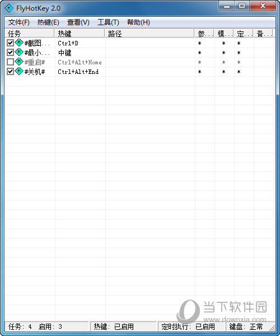
Task: Click the FlyHotKey title bar app icon
Action: pos(9,8)
